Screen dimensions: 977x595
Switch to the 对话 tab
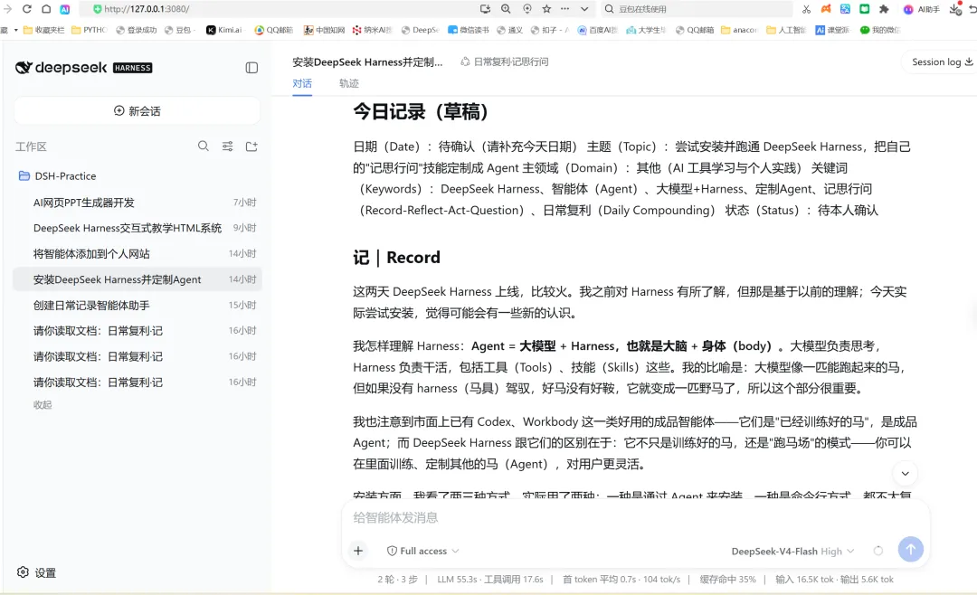point(302,83)
